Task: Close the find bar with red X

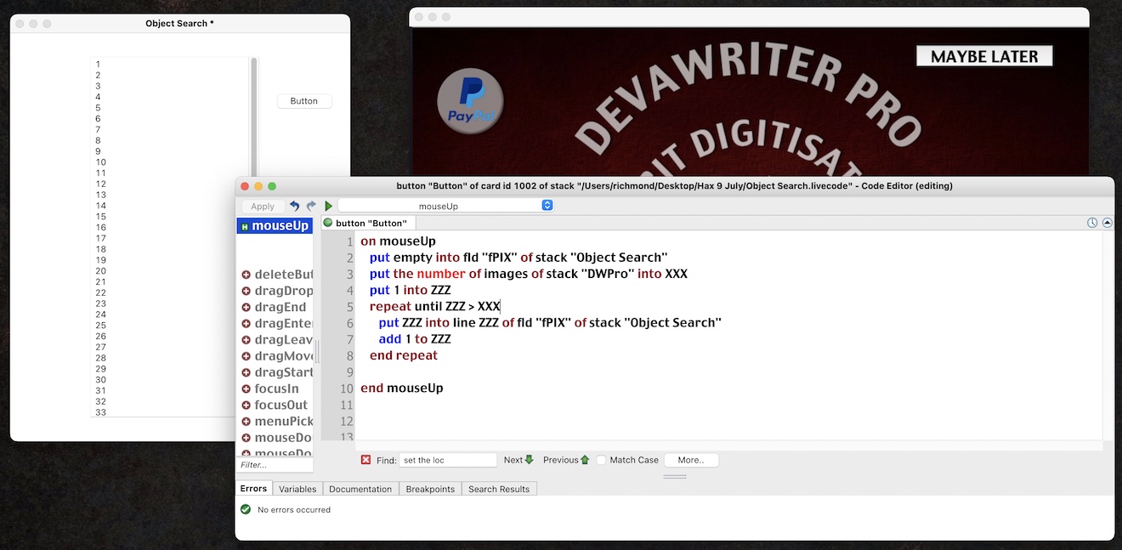Action: (365, 460)
